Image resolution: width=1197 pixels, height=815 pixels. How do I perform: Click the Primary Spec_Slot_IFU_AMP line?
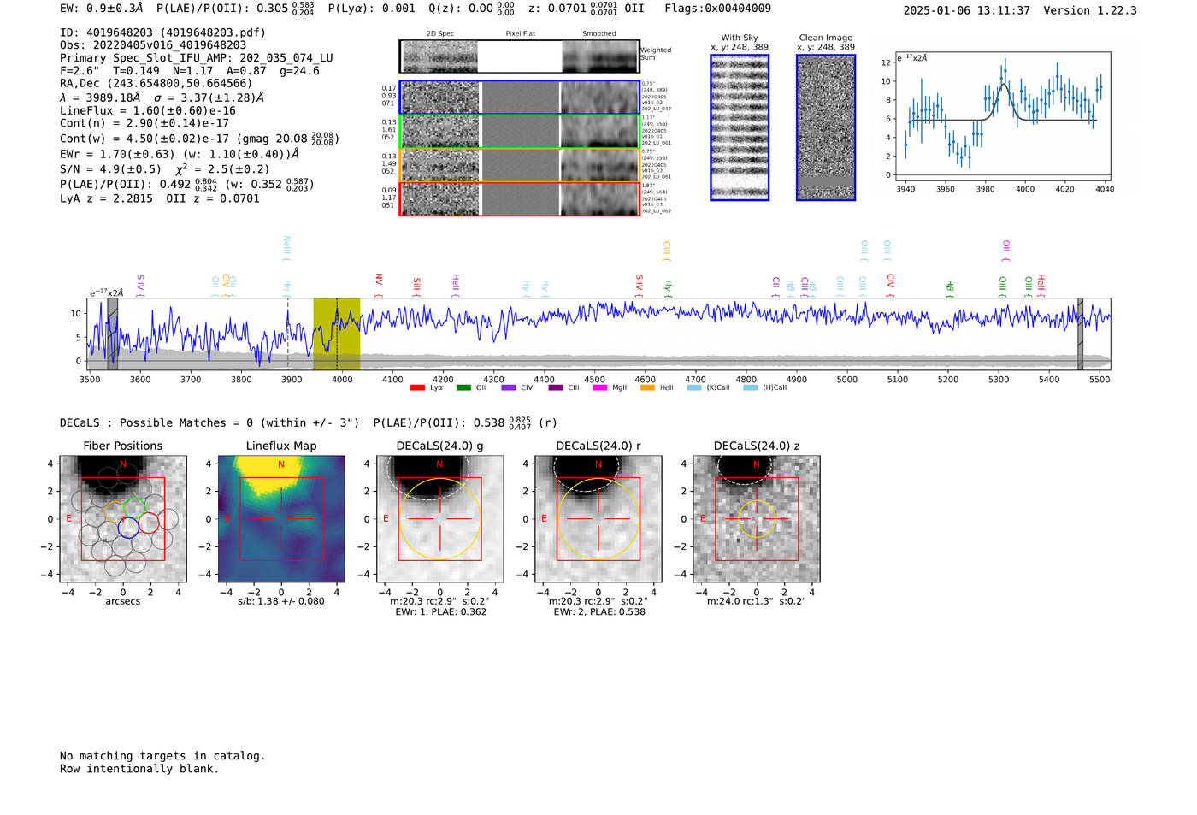coord(197,58)
